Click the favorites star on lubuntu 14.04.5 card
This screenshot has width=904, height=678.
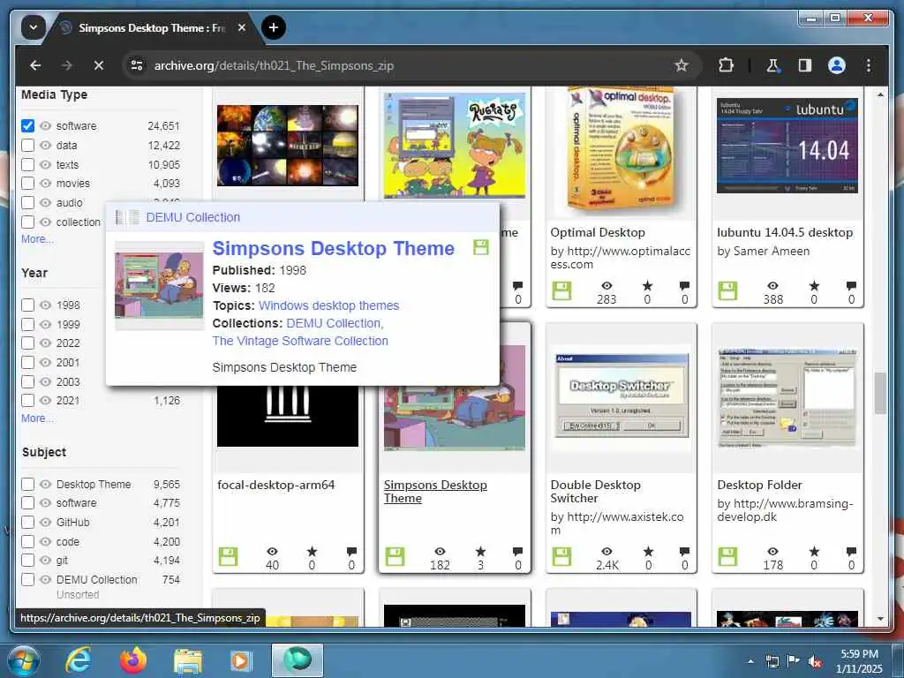pos(813,286)
